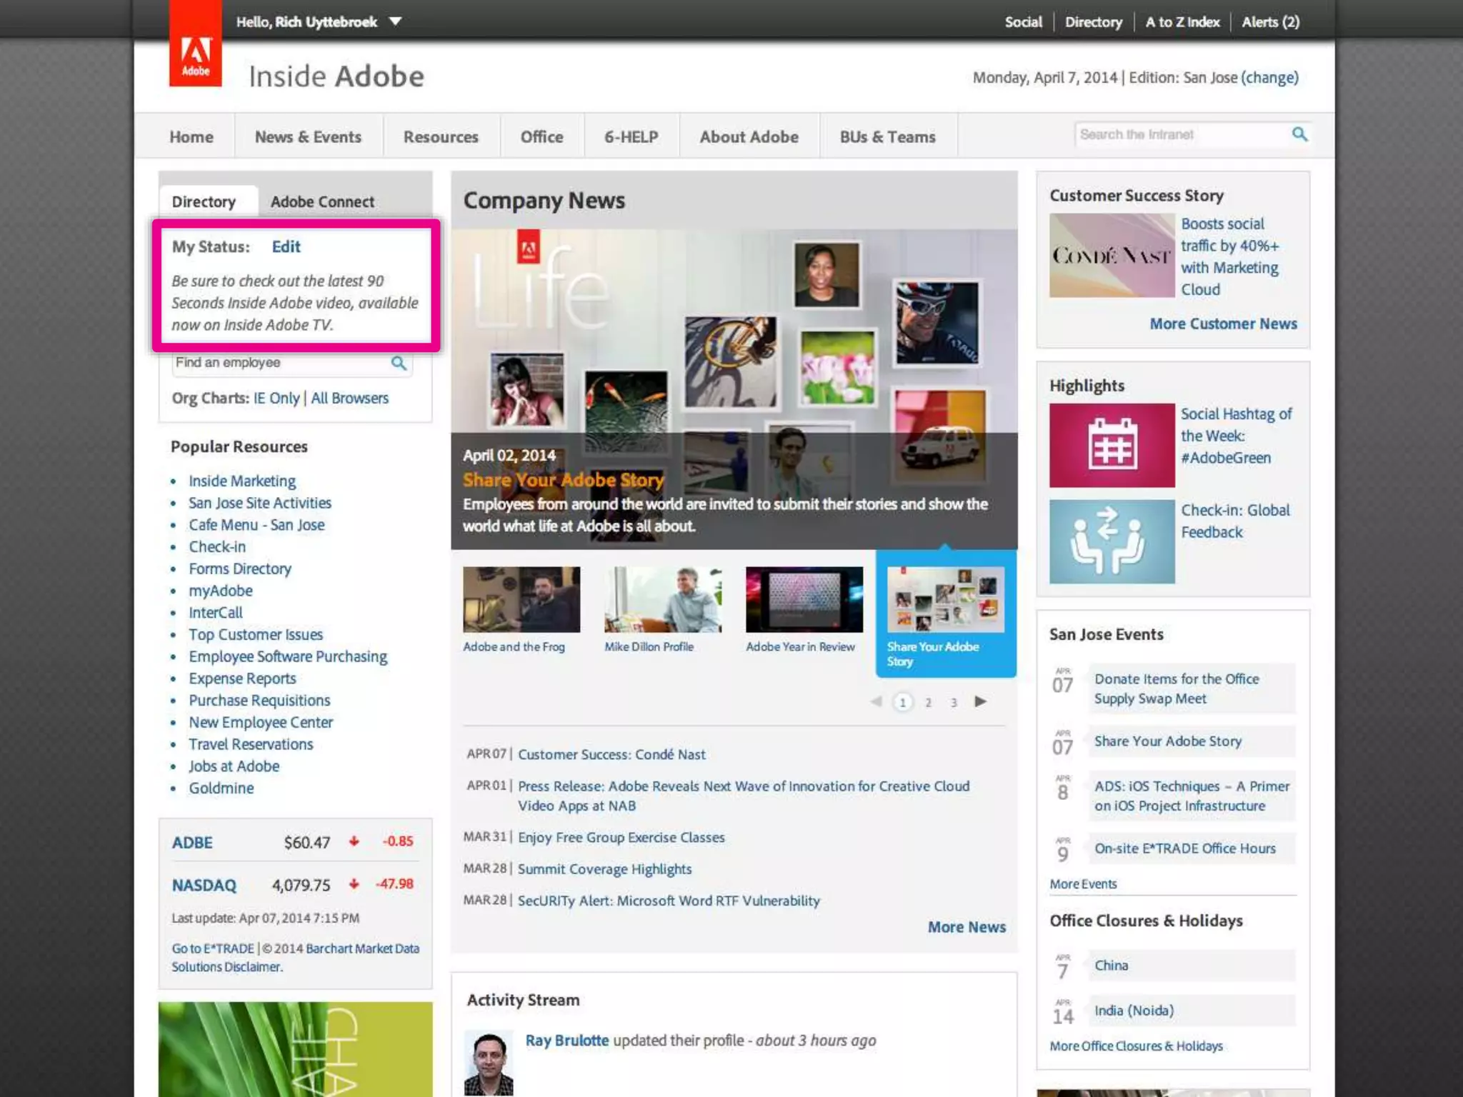Open Ray Brulotte's name link
The height and width of the screenshot is (1097, 1463).
(567, 1040)
